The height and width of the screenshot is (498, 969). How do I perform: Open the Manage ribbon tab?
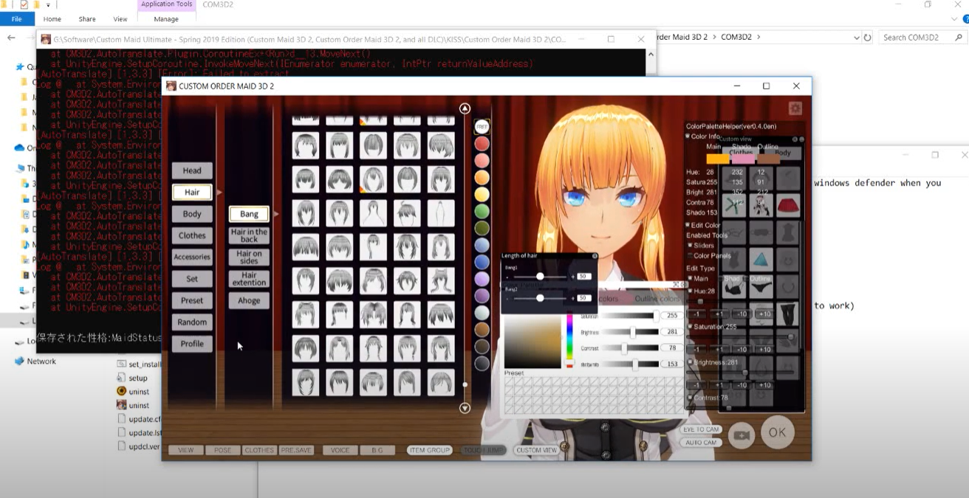tap(166, 19)
